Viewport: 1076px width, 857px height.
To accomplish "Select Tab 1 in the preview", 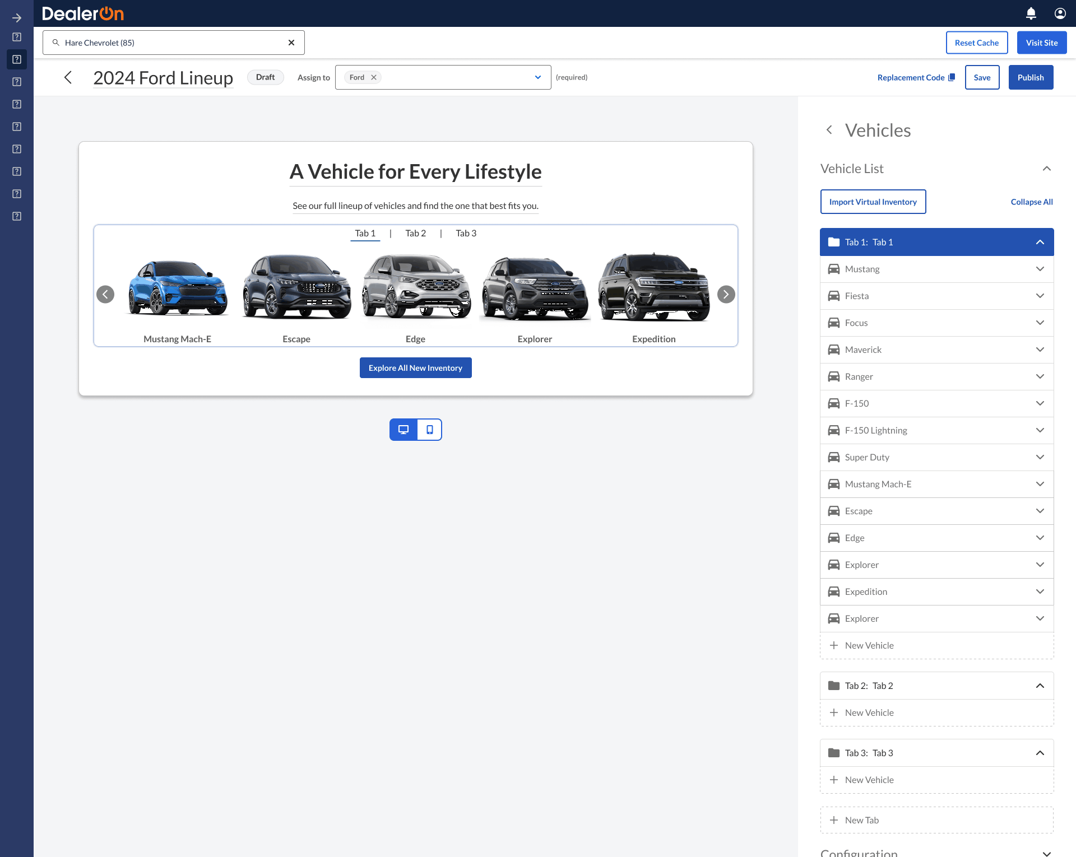I will coord(365,233).
